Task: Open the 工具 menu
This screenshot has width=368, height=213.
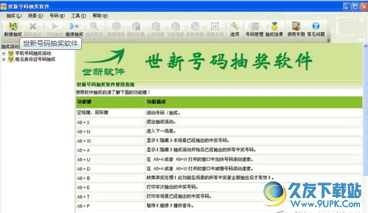Action: click(78, 15)
